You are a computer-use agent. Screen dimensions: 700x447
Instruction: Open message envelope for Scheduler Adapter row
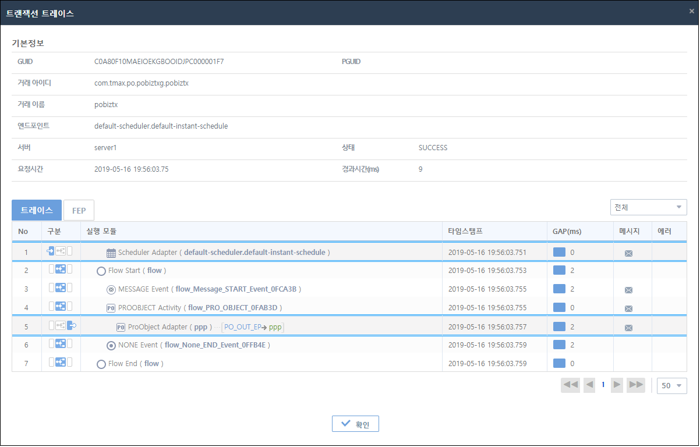pos(628,253)
